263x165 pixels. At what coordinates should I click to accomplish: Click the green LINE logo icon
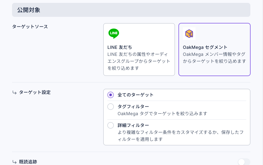tap(114, 33)
